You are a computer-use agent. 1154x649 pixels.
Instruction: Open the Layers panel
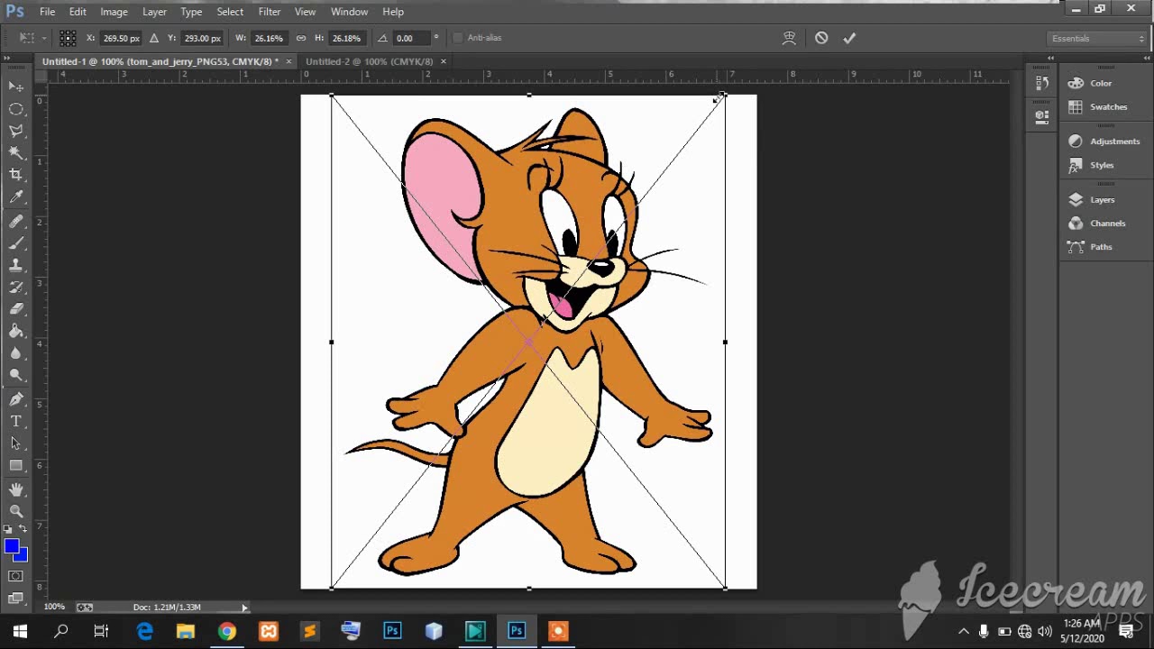click(1103, 200)
